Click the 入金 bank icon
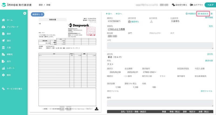Screen dimensions: 216x115 3,47
